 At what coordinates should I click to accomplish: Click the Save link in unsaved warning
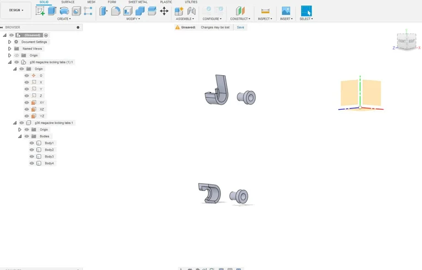point(240,27)
